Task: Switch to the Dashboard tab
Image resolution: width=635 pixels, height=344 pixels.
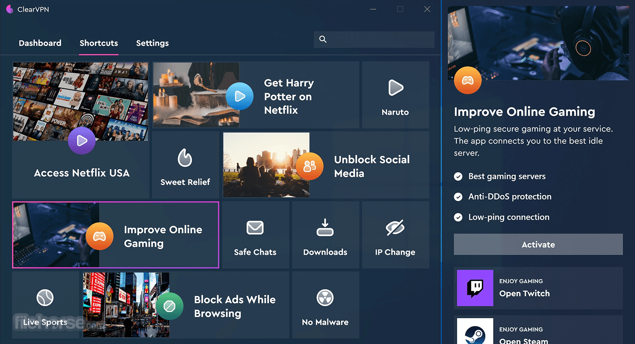Action: pyautogui.click(x=40, y=43)
